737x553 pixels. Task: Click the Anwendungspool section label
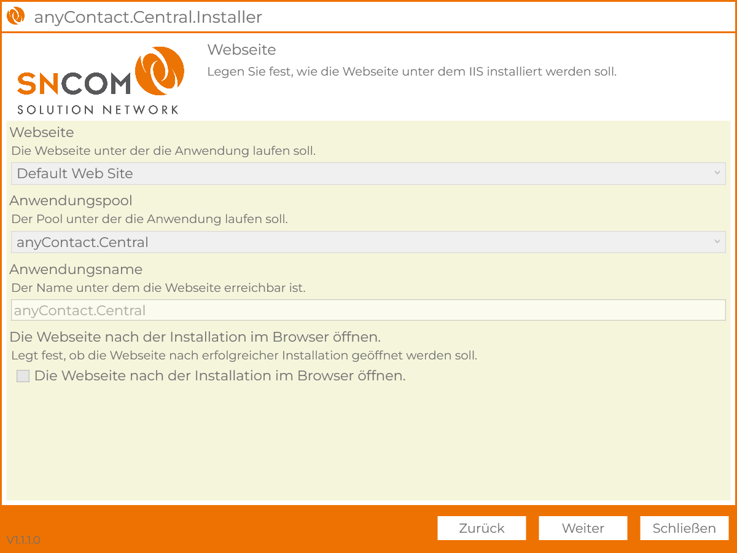click(x=71, y=201)
